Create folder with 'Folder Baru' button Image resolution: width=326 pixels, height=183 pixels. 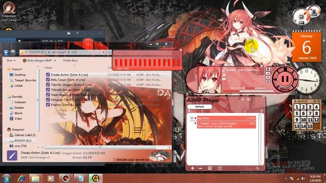click(70, 60)
